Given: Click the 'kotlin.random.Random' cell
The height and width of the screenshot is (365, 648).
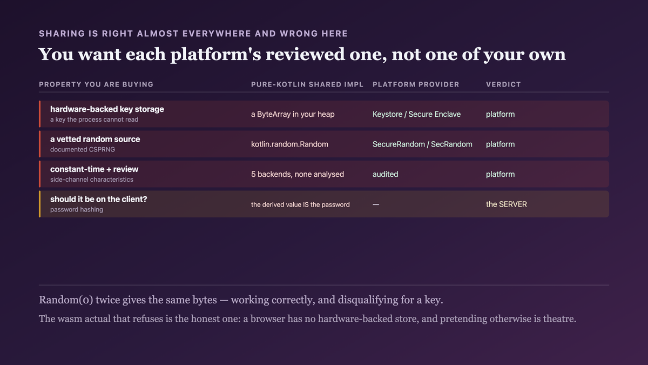Looking at the screenshot, I should (289, 144).
